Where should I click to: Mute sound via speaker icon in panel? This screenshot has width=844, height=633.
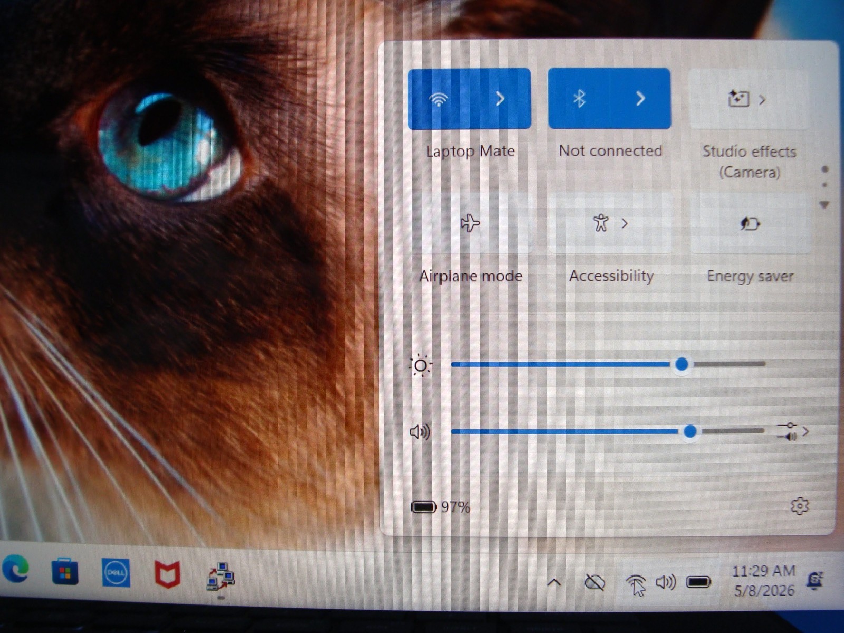point(420,432)
